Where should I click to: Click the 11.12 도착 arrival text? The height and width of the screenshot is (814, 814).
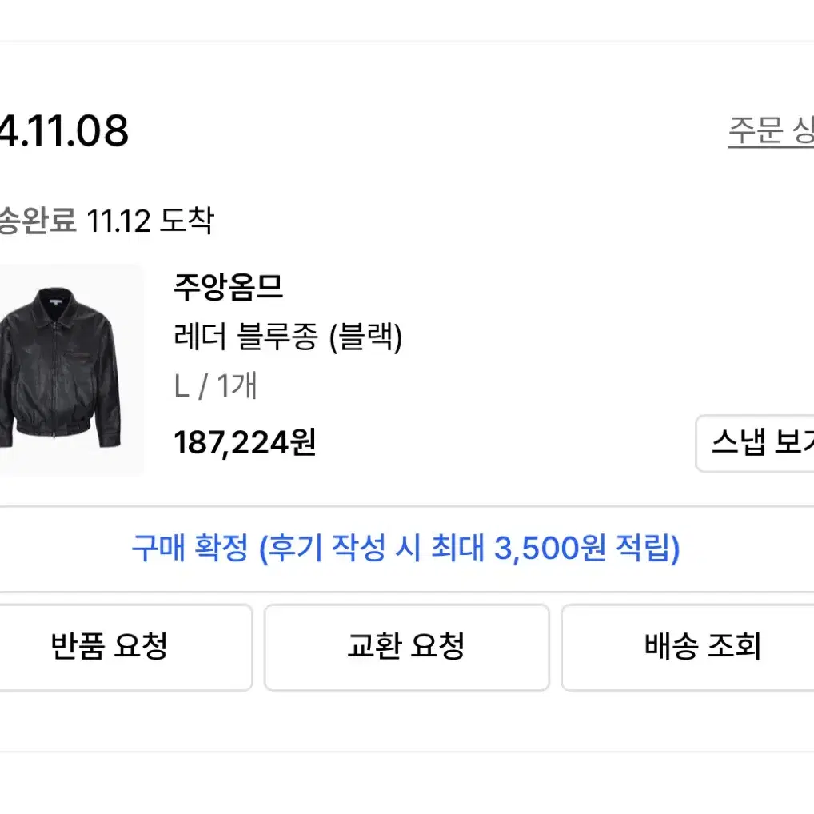point(150,221)
